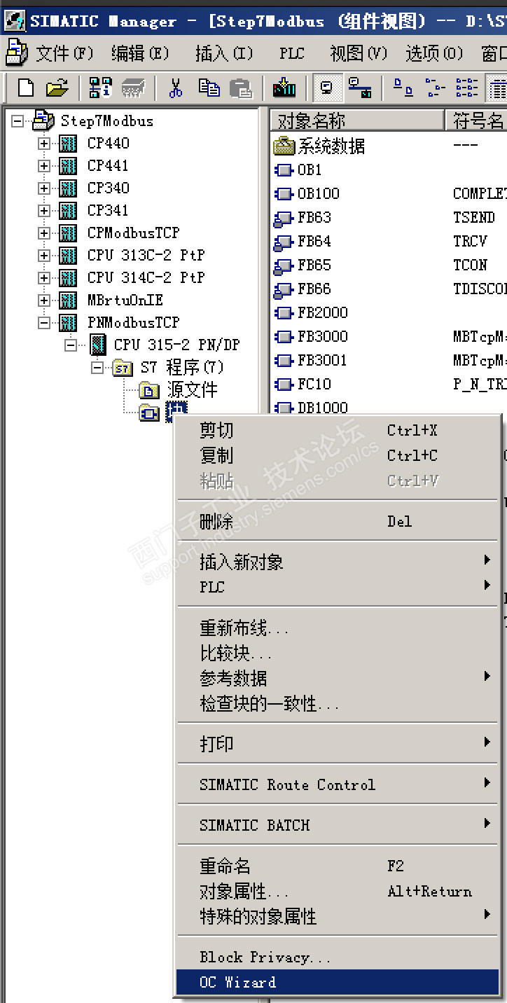Screen dimensions: 507x1003
Task: Click the FB3000 block icon
Action: (x=284, y=337)
